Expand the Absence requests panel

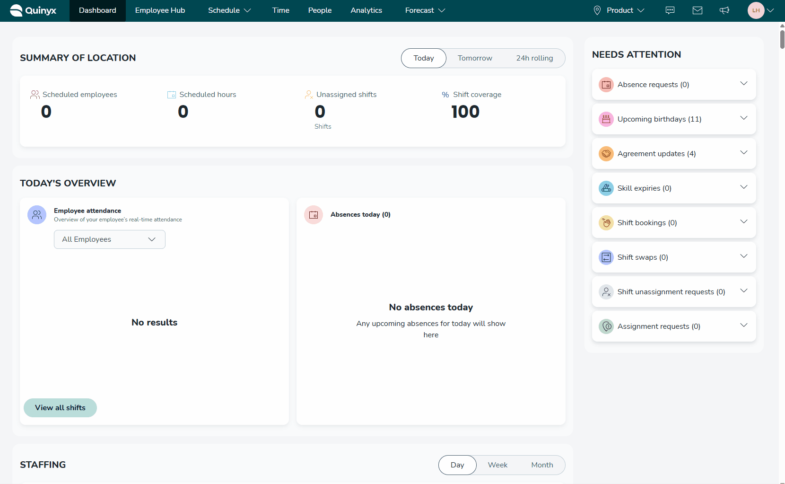click(x=743, y=84)
